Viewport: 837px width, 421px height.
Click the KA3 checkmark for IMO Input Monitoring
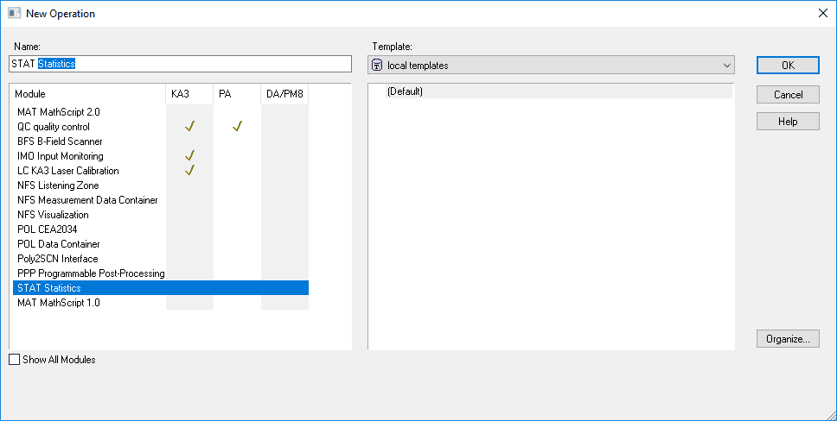(189, 155)
